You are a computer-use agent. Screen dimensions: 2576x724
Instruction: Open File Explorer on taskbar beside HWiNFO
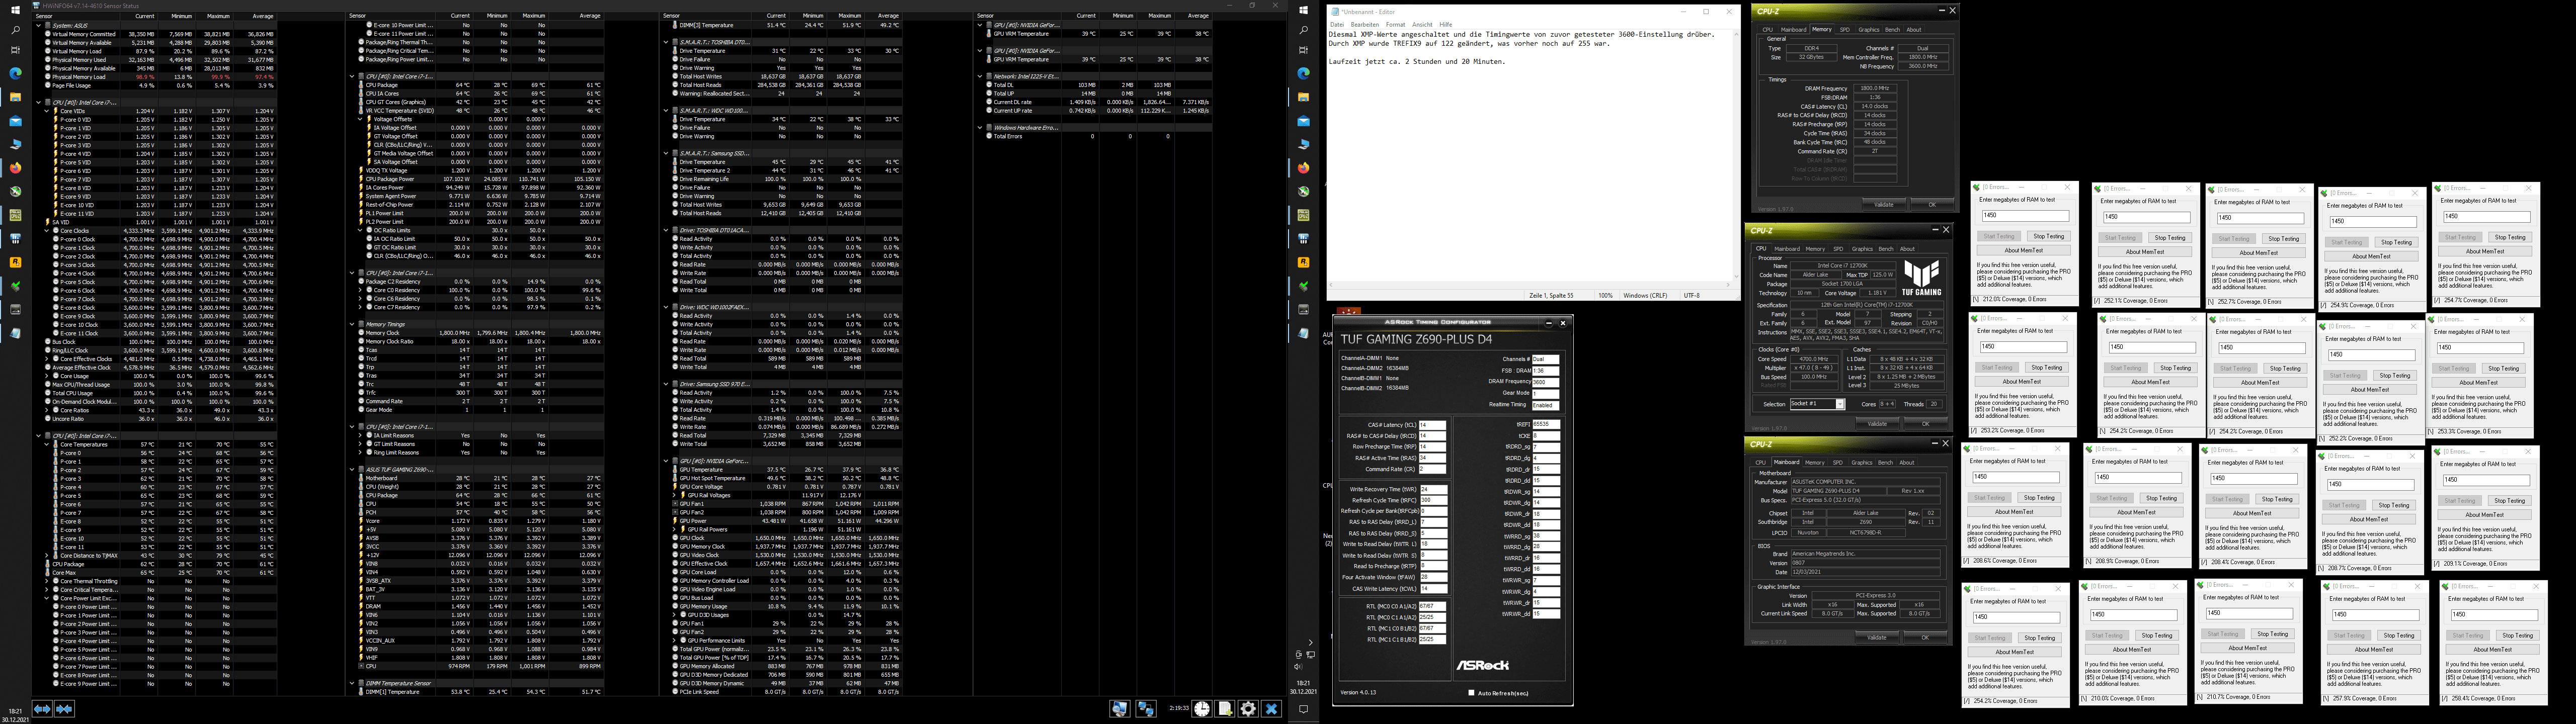(15, 97)
